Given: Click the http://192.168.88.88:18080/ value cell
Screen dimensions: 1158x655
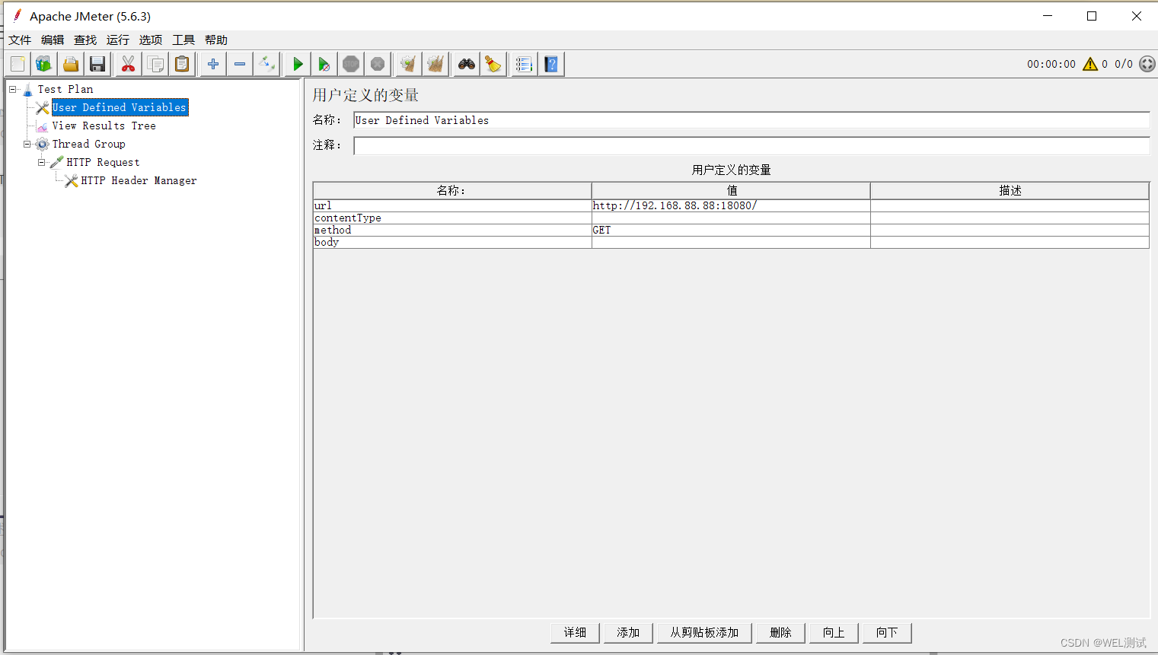Looking at the screenshot, I should coord(731,205).
